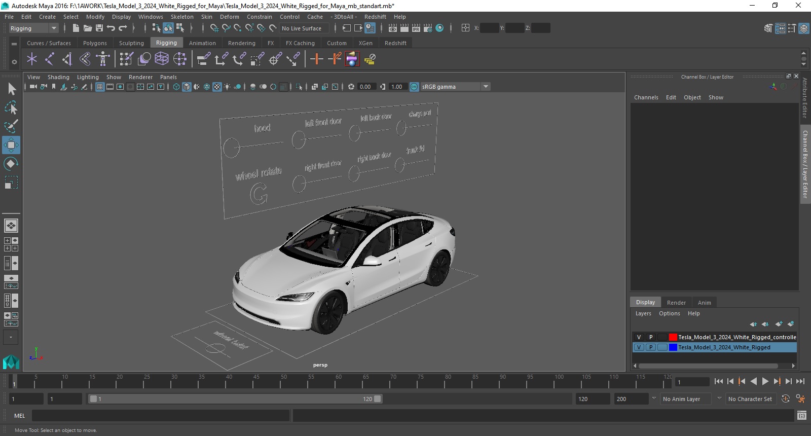Toggle visibility V of Tesla_Model_3_2024_White_Rigged layer
The height and width of the screenshot is (436, 811).
pyautogui.click(x=639, y=348)
